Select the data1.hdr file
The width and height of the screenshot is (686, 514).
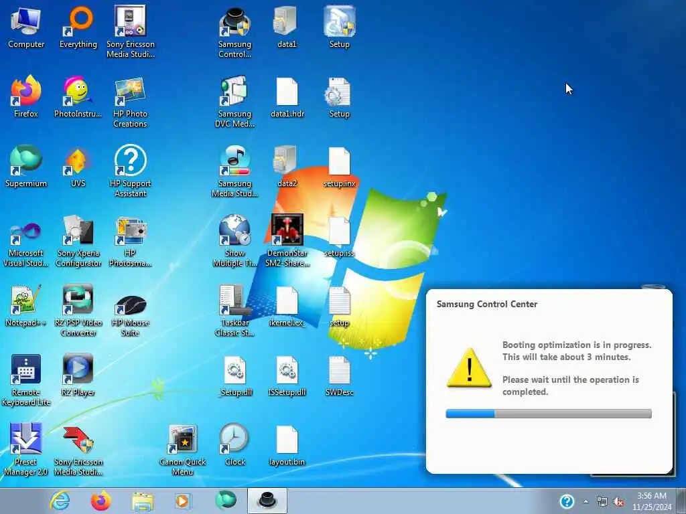point(287,97)
